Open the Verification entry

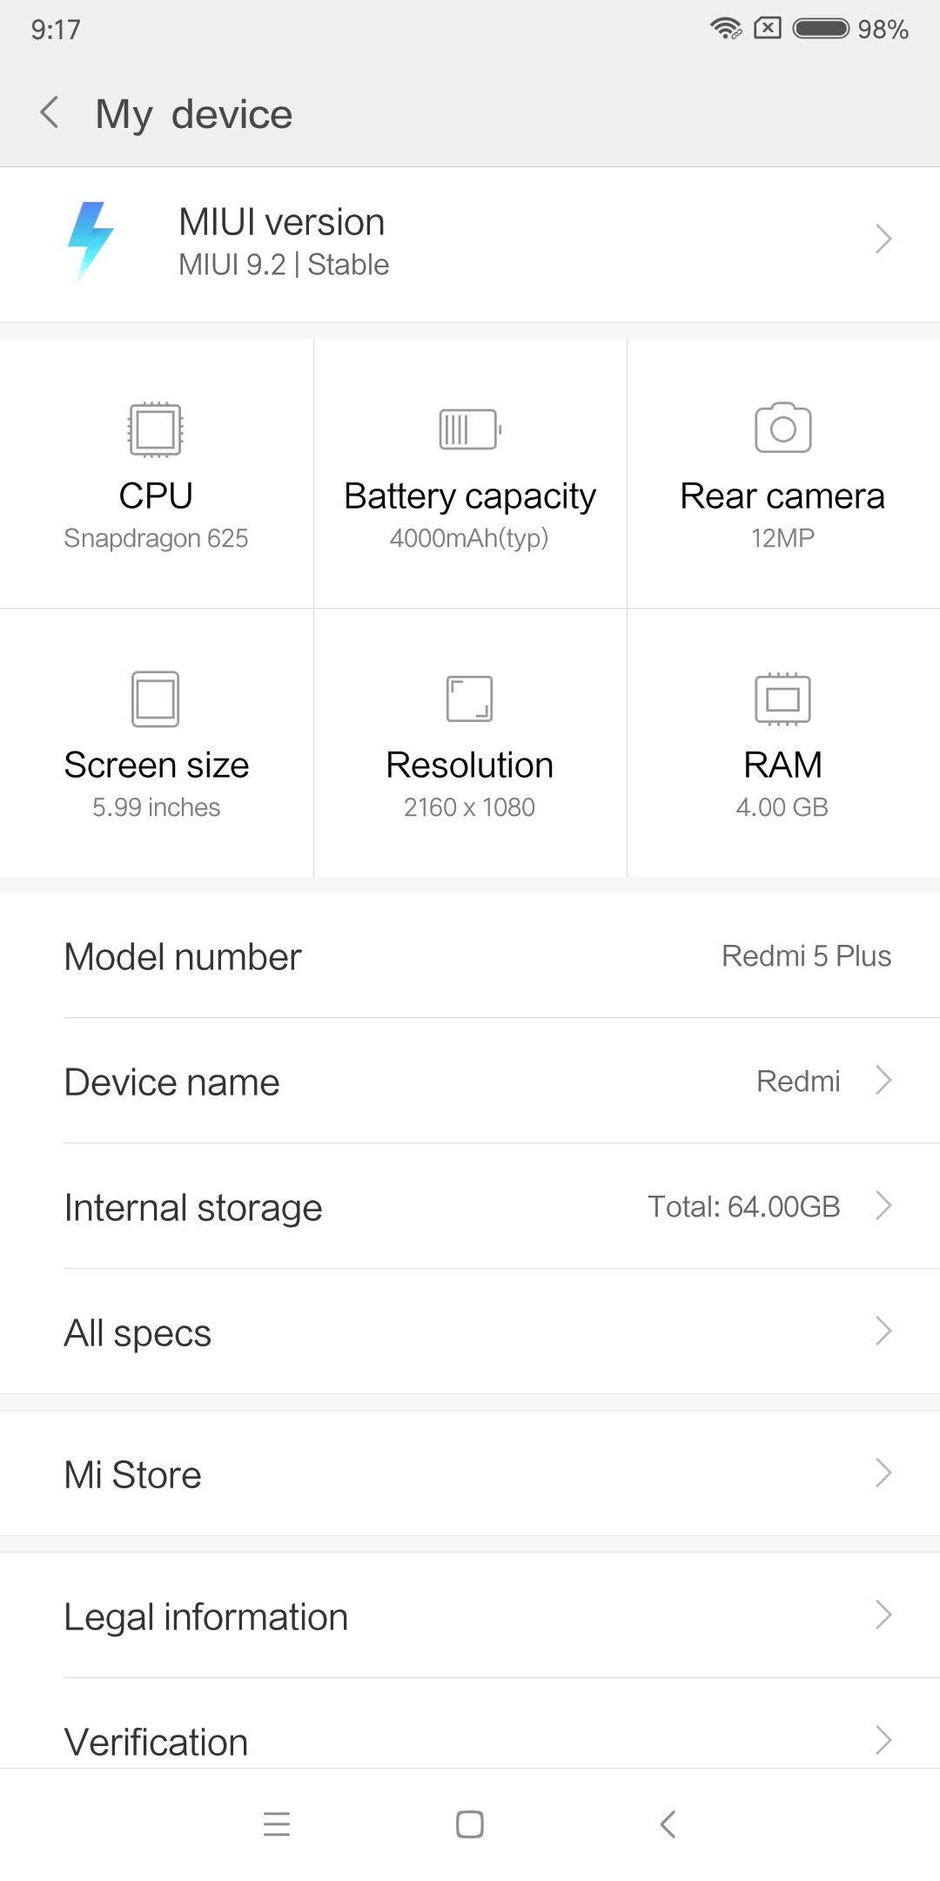pos(470,1741)
